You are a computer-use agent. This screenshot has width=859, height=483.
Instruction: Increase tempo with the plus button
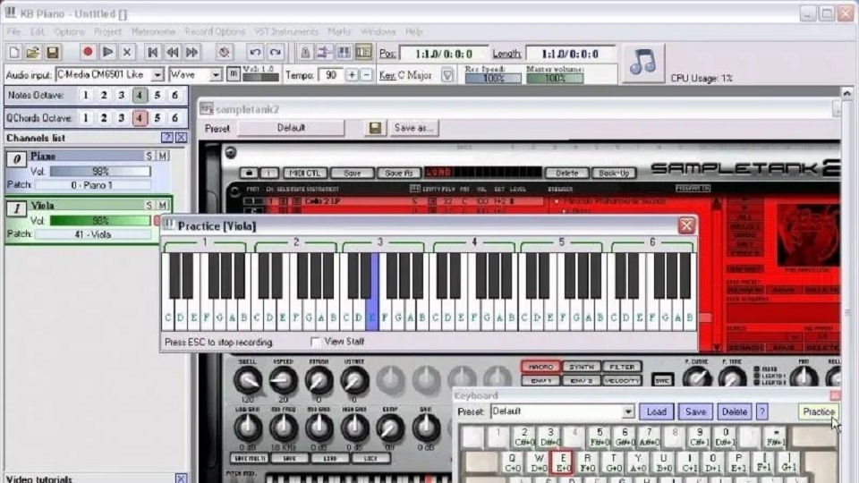point(352,74)
